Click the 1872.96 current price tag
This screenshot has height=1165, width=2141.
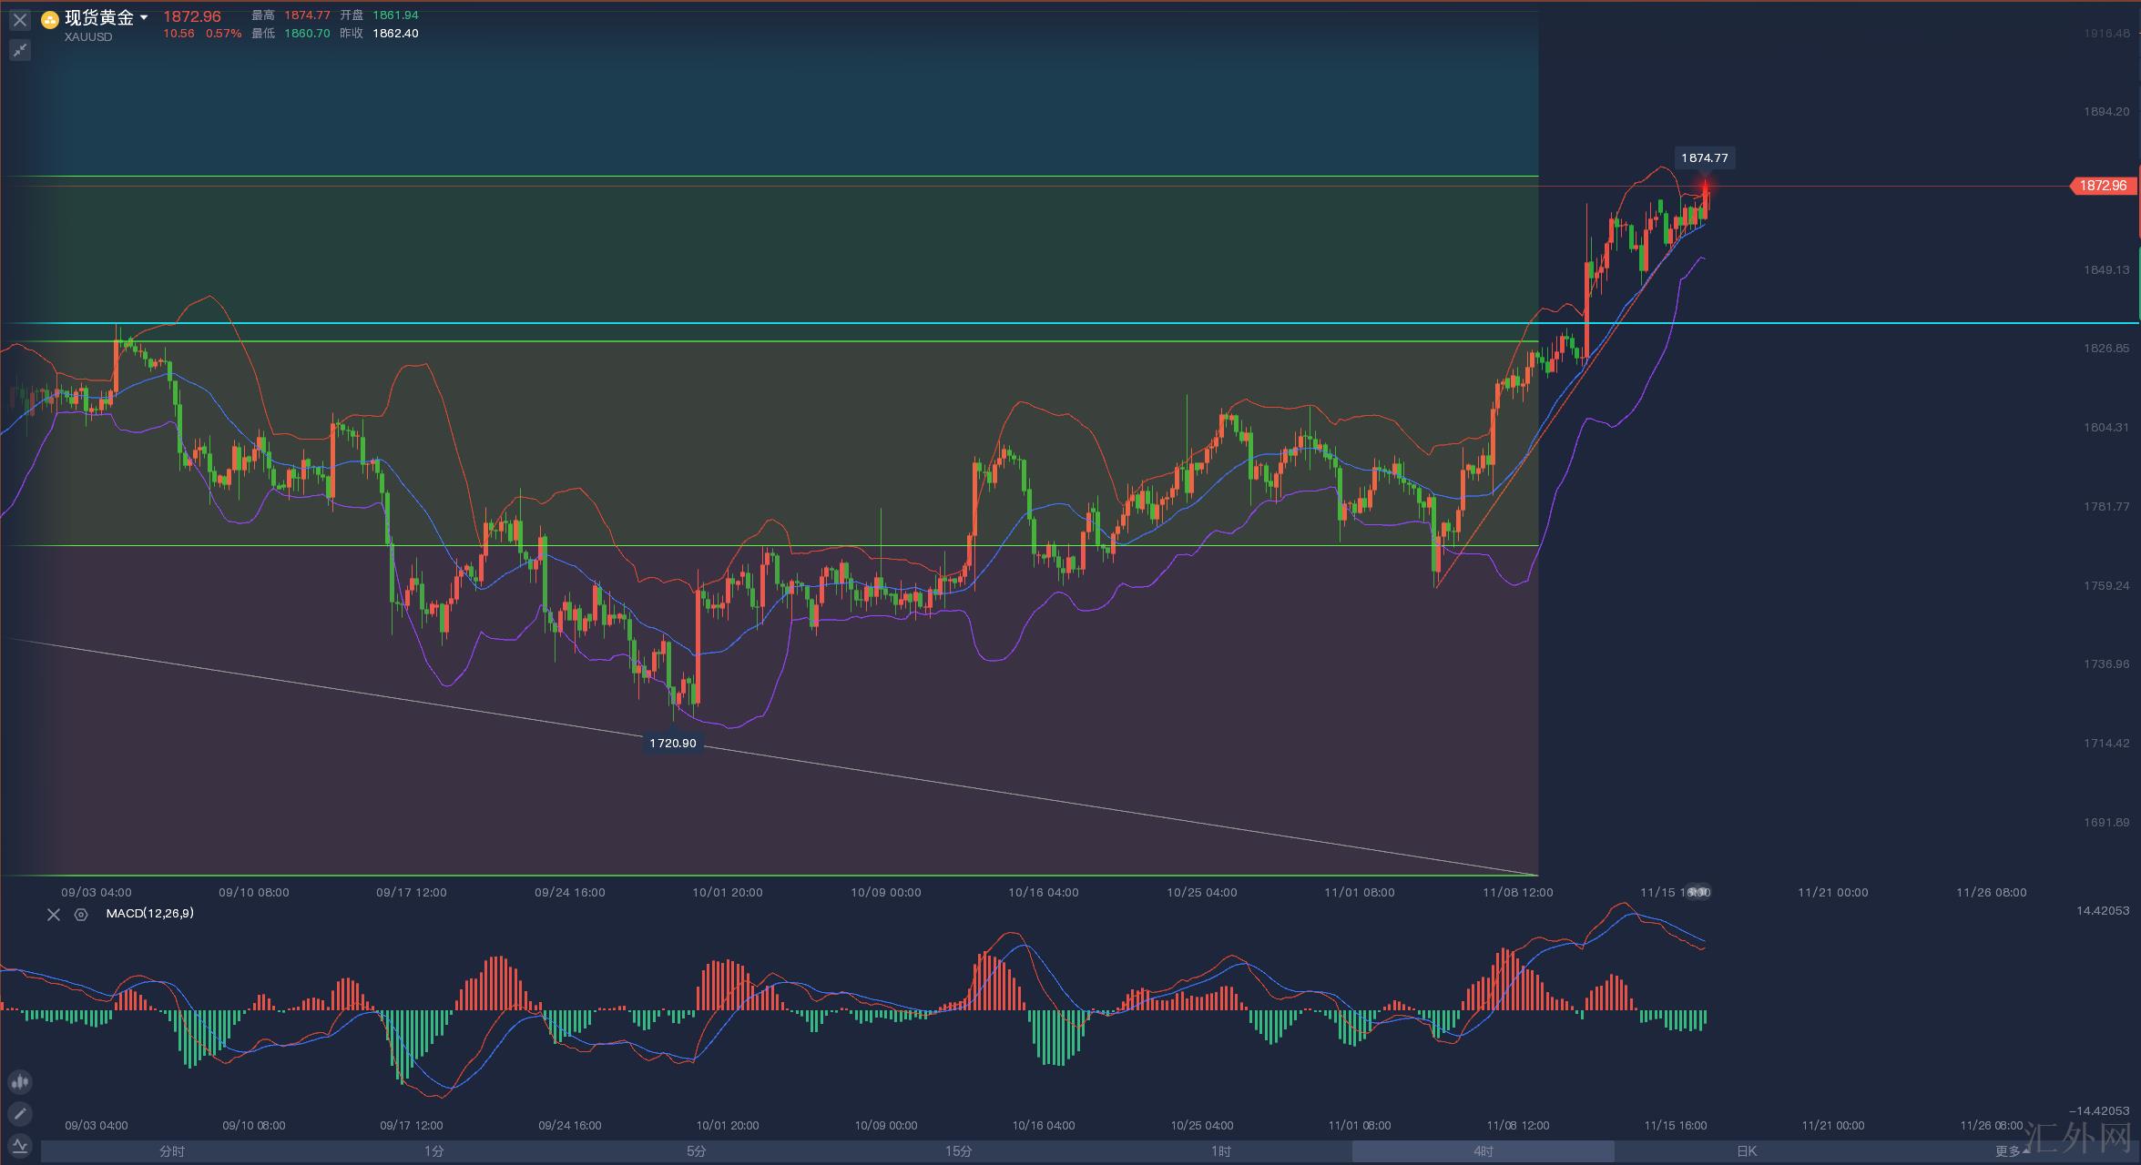click(2102, 186)
